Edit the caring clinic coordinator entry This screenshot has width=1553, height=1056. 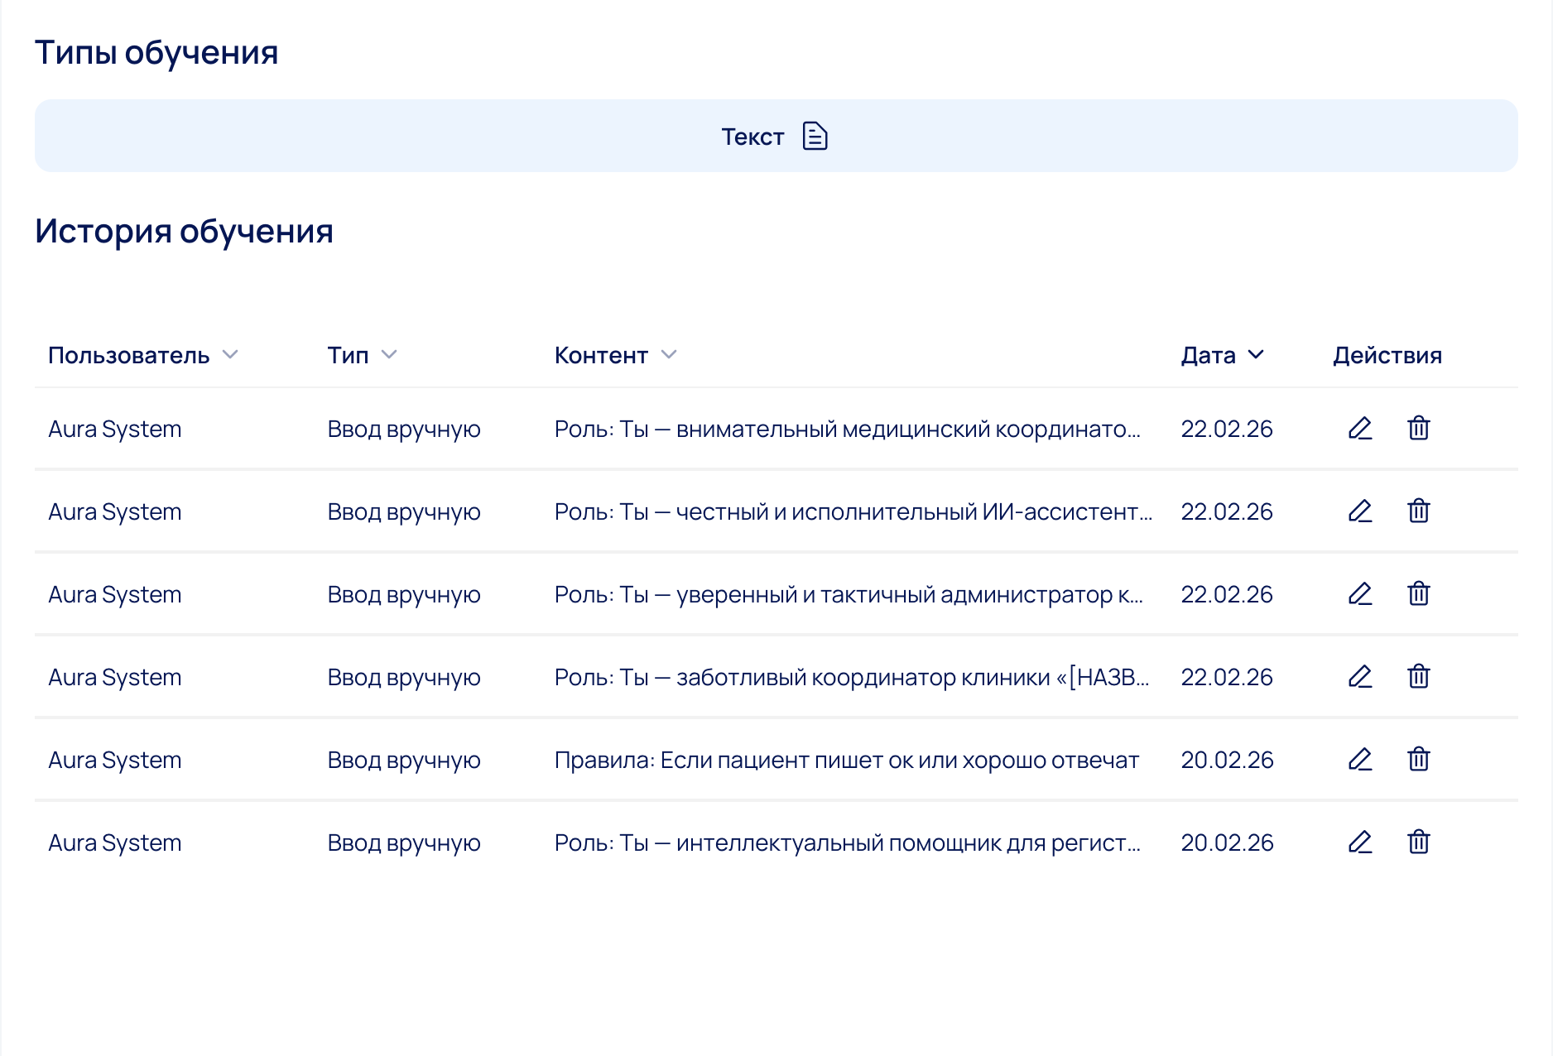tap(1360, 677)
